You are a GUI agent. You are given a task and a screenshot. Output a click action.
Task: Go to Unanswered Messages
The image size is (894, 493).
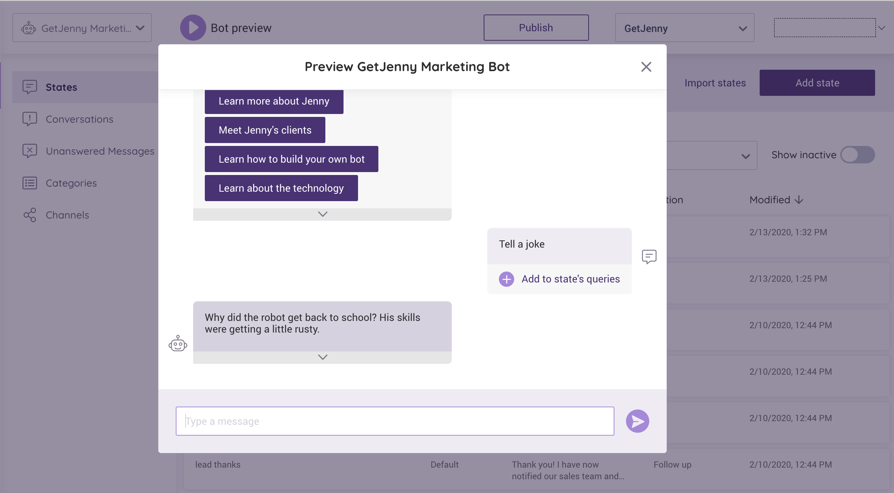point(100,151)
